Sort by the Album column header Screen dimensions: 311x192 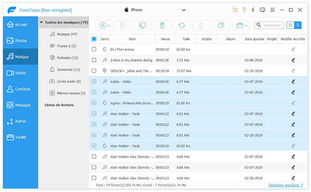point(231,39)
